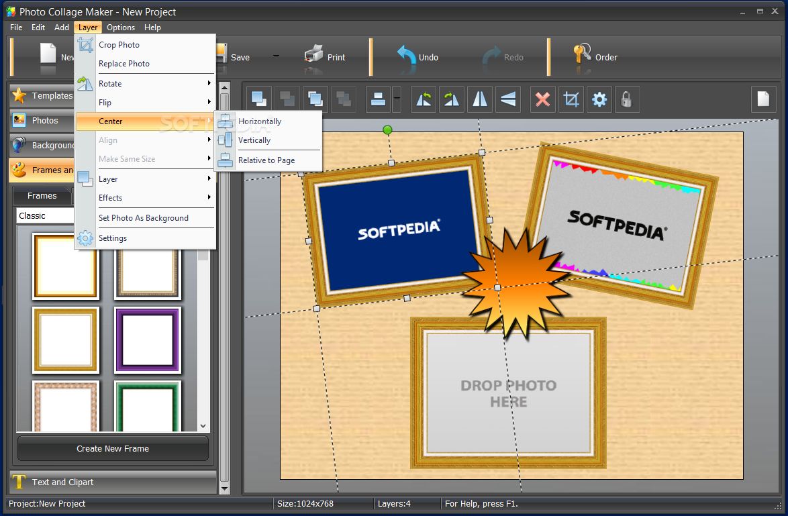Choose Replace Photo menu entry
The height and width of the screenshot is (516, 788).
[x=145, y=63]
